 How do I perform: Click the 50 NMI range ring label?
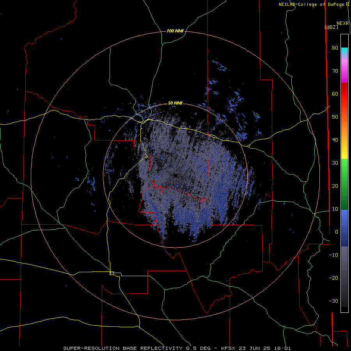pos(175,103)
